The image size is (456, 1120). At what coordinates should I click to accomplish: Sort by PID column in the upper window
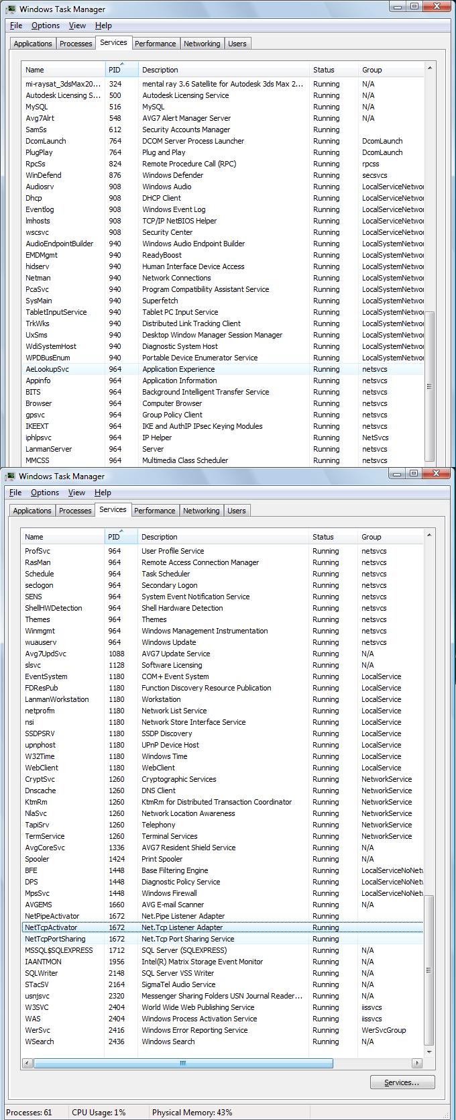(121, 70)
